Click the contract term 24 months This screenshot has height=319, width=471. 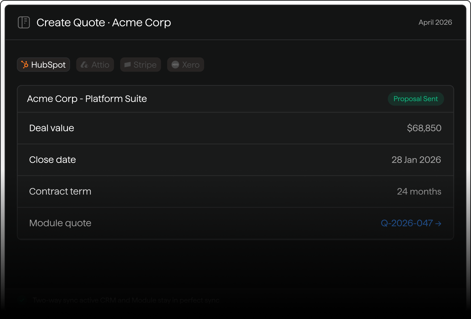[419, 191]
